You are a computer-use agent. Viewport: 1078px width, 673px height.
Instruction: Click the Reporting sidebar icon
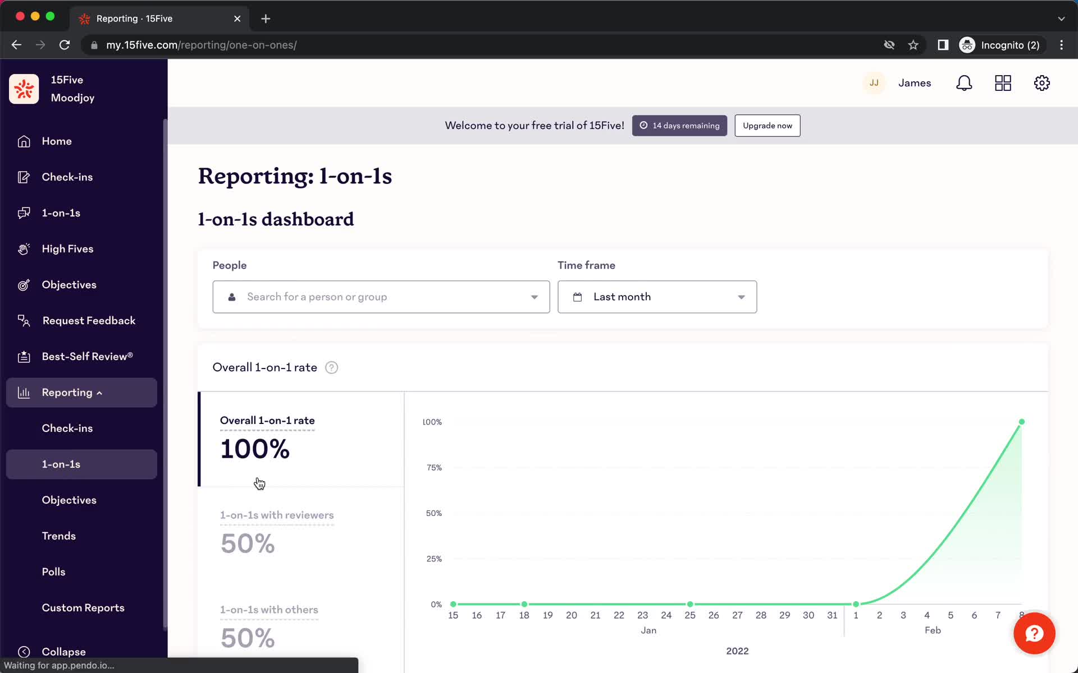[x=24, y=391]
